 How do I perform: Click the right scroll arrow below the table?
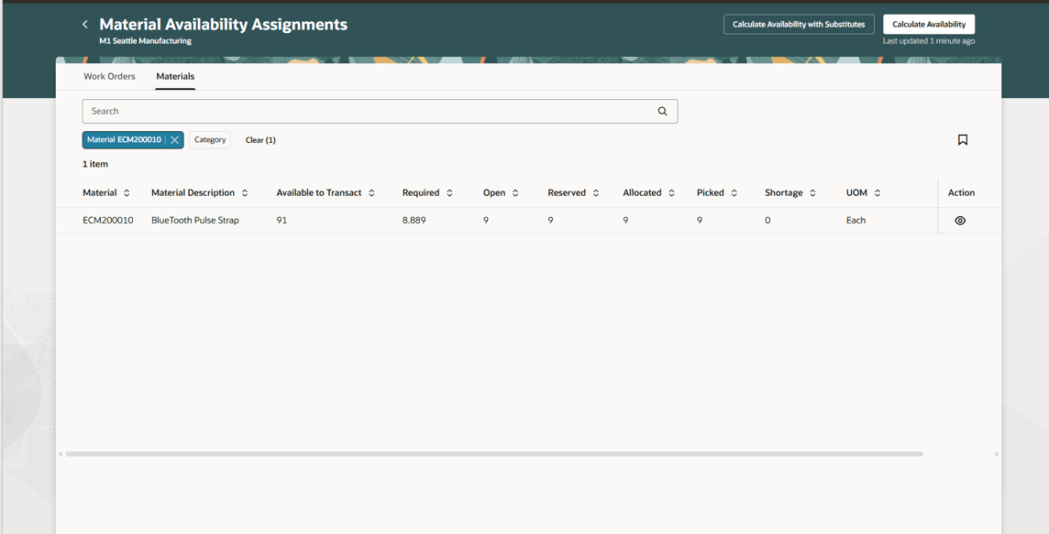[996, 452]
